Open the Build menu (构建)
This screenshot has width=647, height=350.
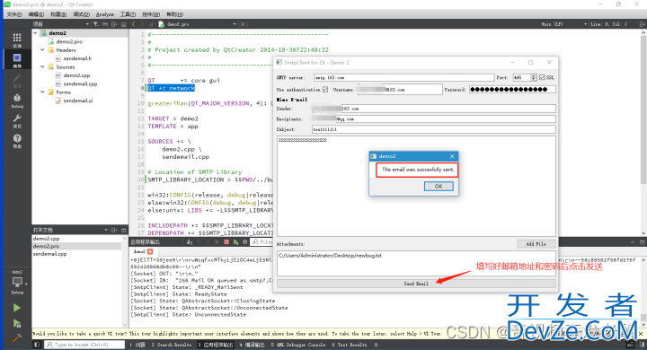click(58, 14)
